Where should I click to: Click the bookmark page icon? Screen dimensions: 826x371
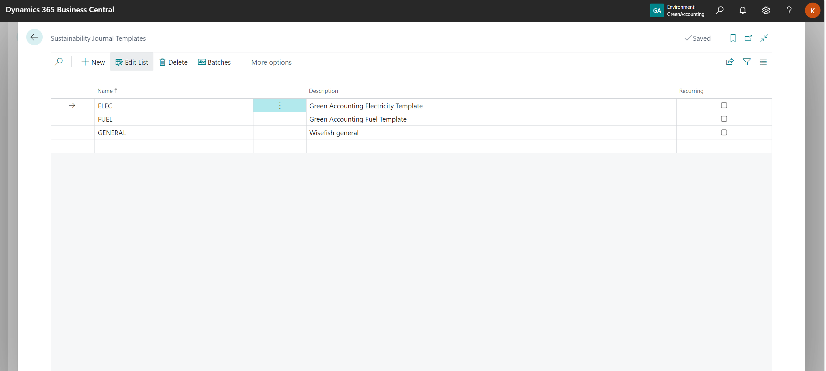coord(733,38)
